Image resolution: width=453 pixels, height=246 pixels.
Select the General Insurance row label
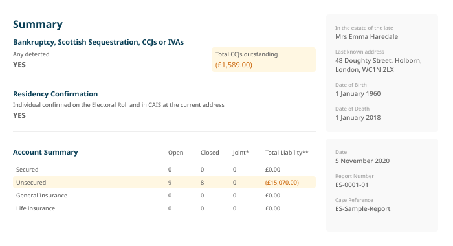[41, 196]
